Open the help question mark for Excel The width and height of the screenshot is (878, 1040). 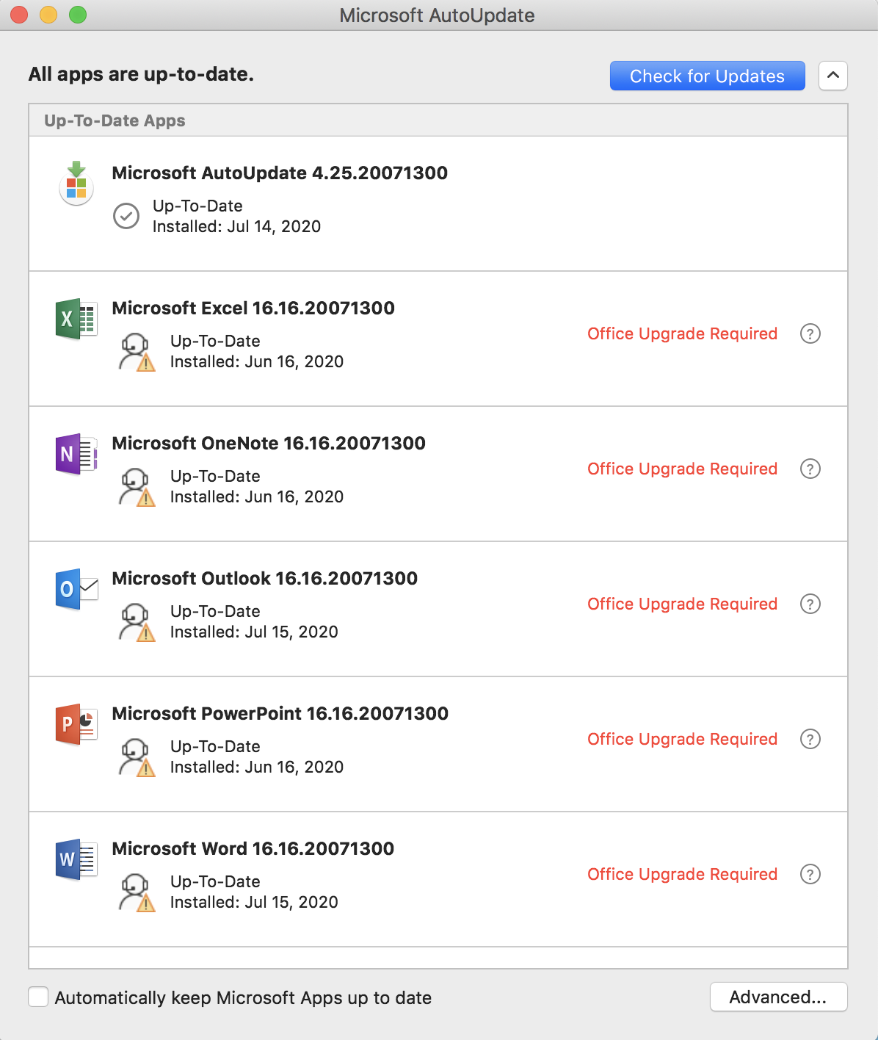[810, 333]
